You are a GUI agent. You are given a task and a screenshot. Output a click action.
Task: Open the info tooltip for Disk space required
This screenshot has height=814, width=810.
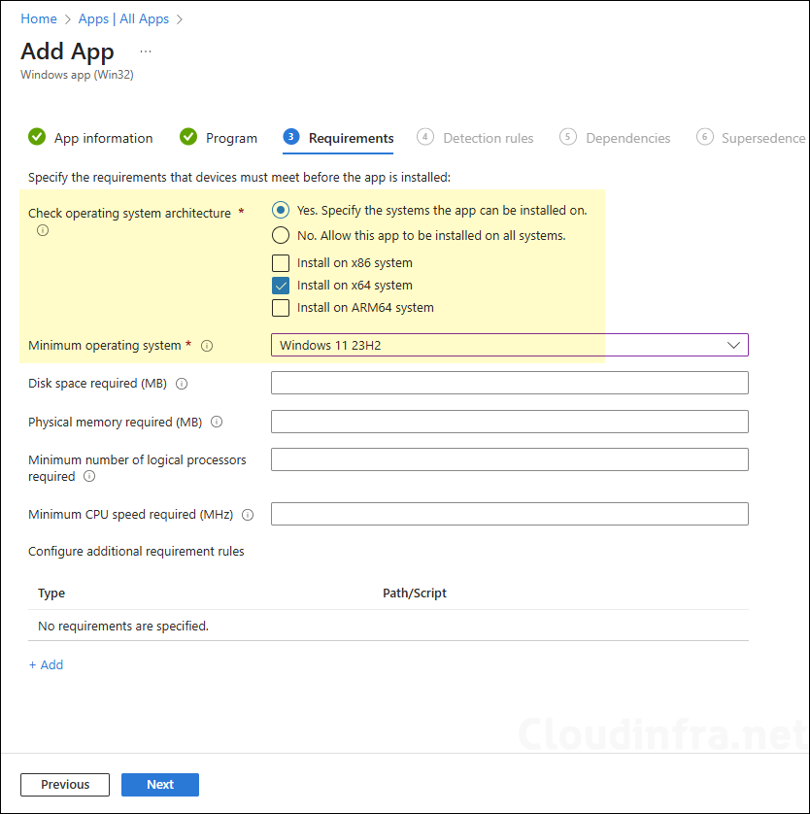tap(182, 383)
